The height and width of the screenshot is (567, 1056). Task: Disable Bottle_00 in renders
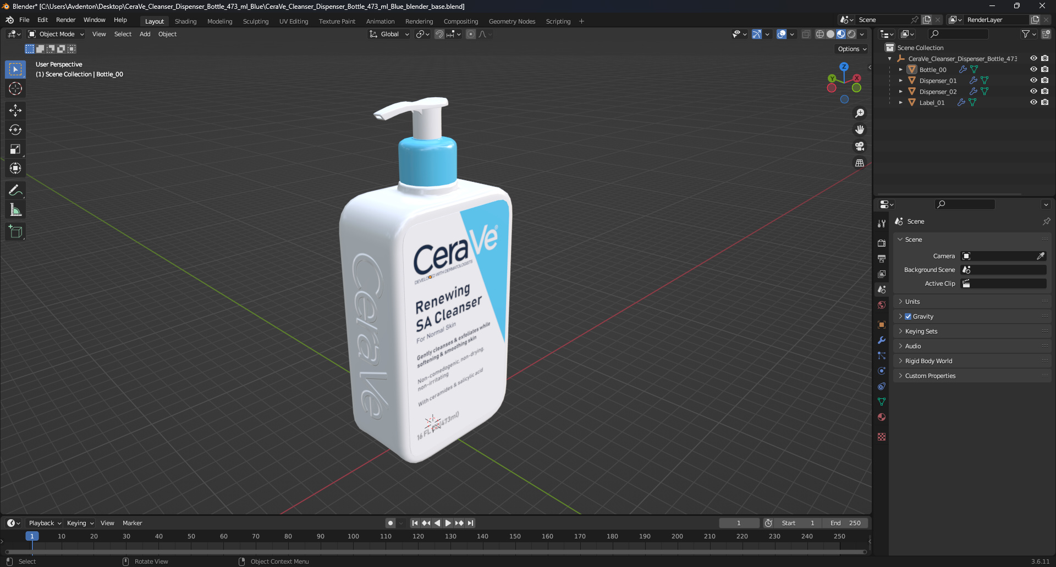[1044, 69]
